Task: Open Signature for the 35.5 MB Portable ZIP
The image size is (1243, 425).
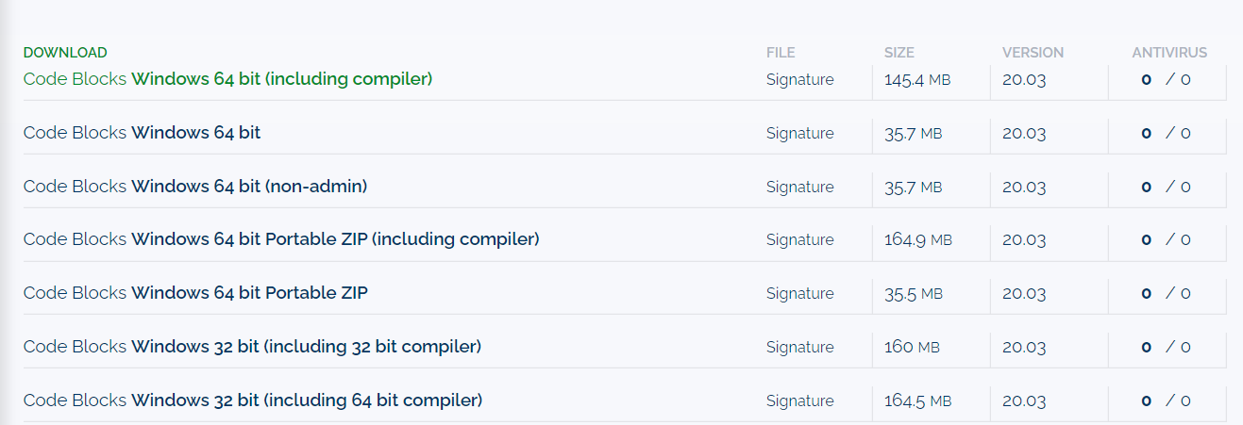Action: [x=799, y=294]
